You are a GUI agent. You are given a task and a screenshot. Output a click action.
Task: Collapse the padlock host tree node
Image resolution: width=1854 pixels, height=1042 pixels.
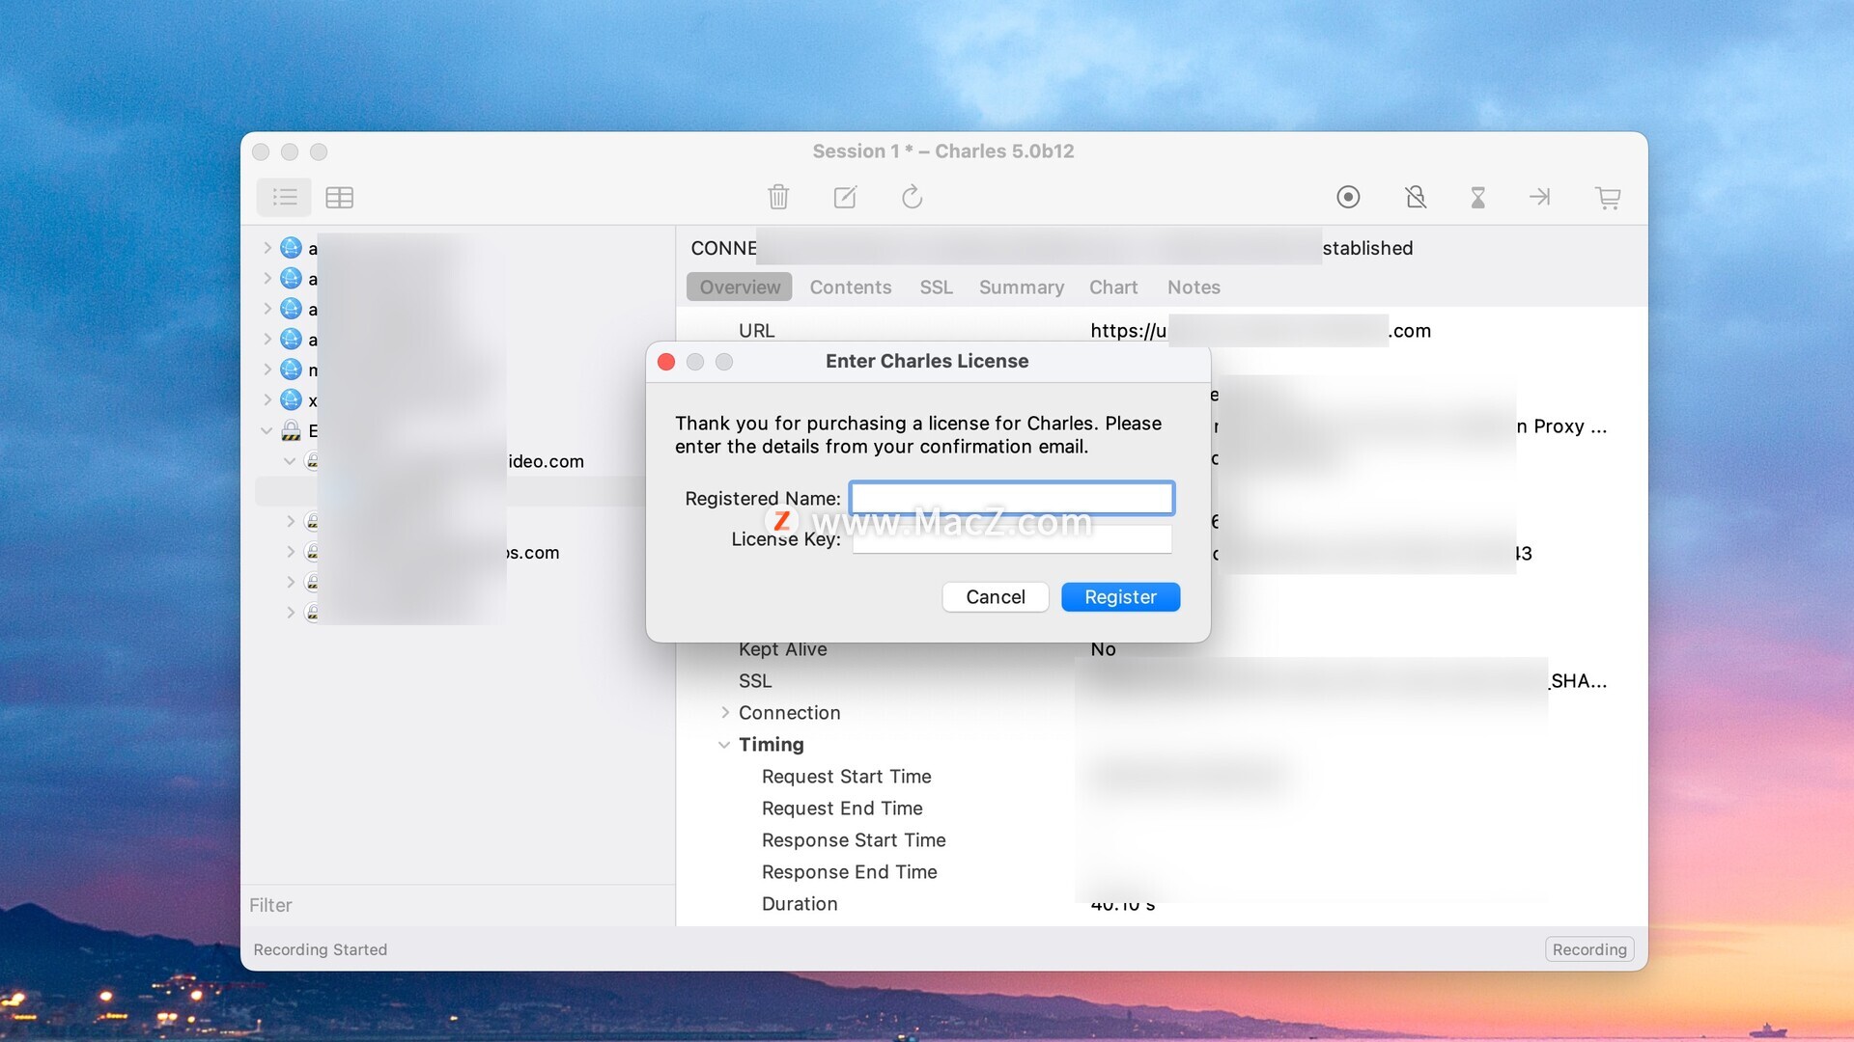(267, 431)
